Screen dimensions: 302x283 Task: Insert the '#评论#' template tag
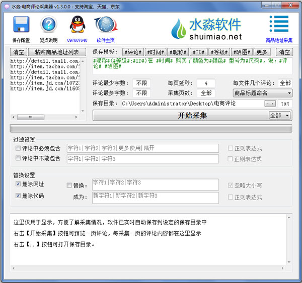point(132,52)
